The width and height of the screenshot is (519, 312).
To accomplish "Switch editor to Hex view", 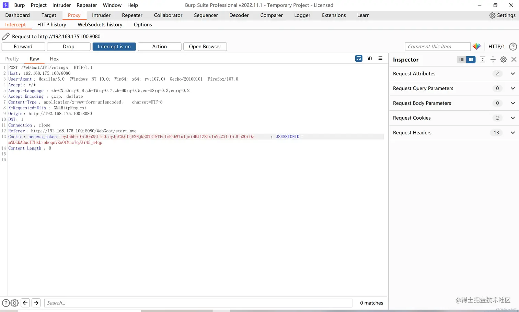I will point(54,59).
